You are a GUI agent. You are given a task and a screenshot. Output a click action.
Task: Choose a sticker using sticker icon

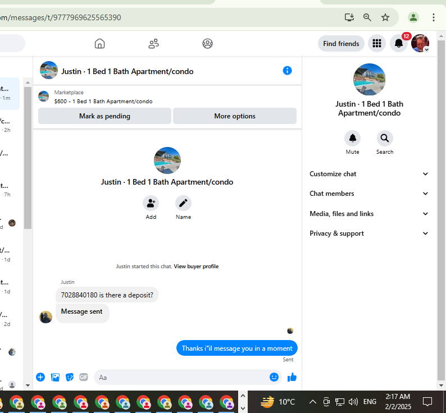tap(70, 377)
